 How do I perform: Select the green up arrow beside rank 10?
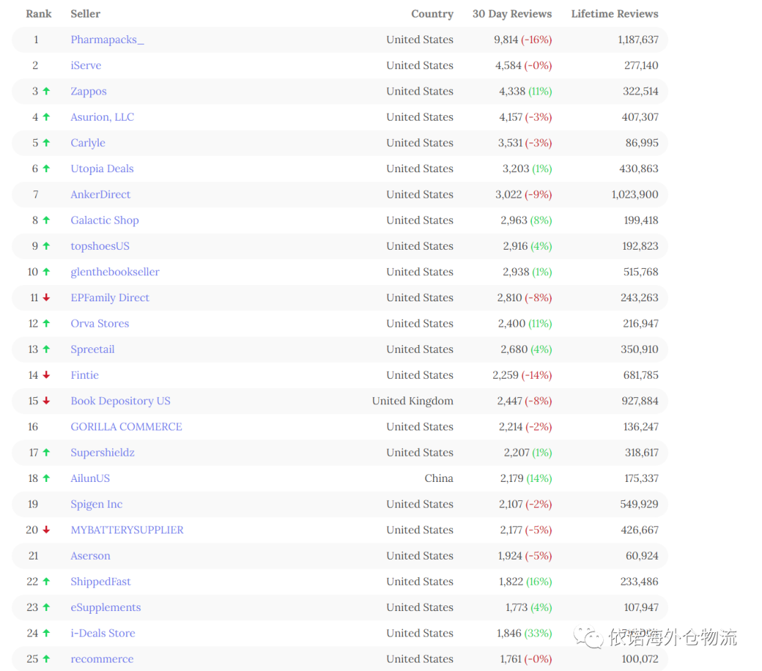47,271
